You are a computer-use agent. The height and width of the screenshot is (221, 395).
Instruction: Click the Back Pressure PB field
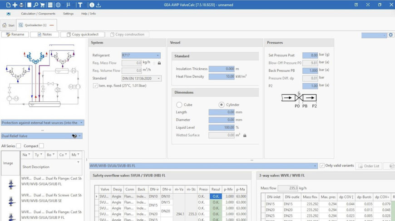(x=310, y=70)
